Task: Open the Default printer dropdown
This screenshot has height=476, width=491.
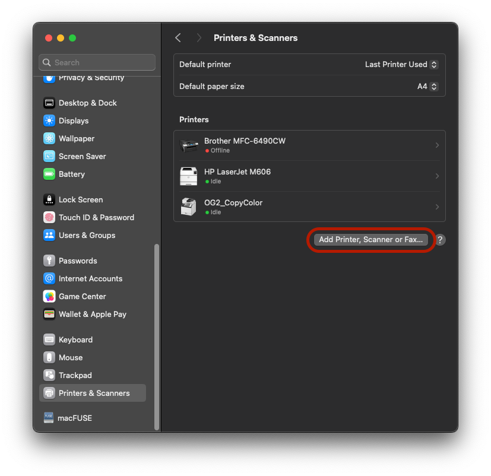Action: pyautogui.click(x=401, y=64)
